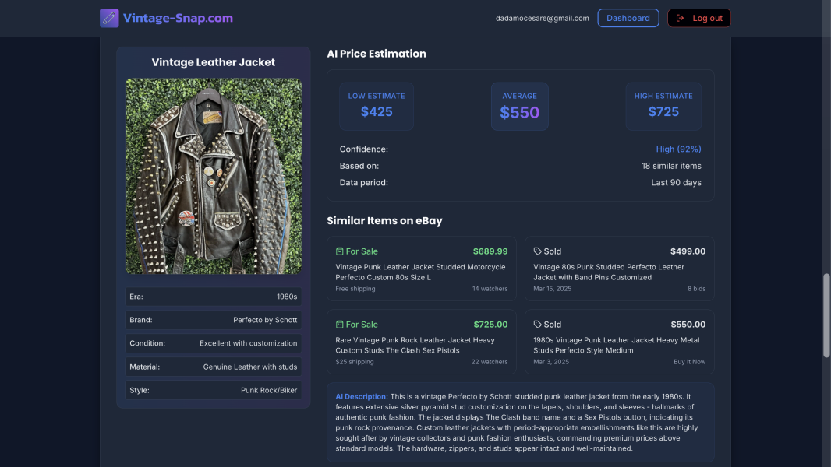Click the 'Free shipping' label

(x=355, y=289)
